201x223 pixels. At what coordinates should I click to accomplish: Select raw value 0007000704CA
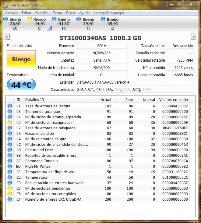pos(175,161)
